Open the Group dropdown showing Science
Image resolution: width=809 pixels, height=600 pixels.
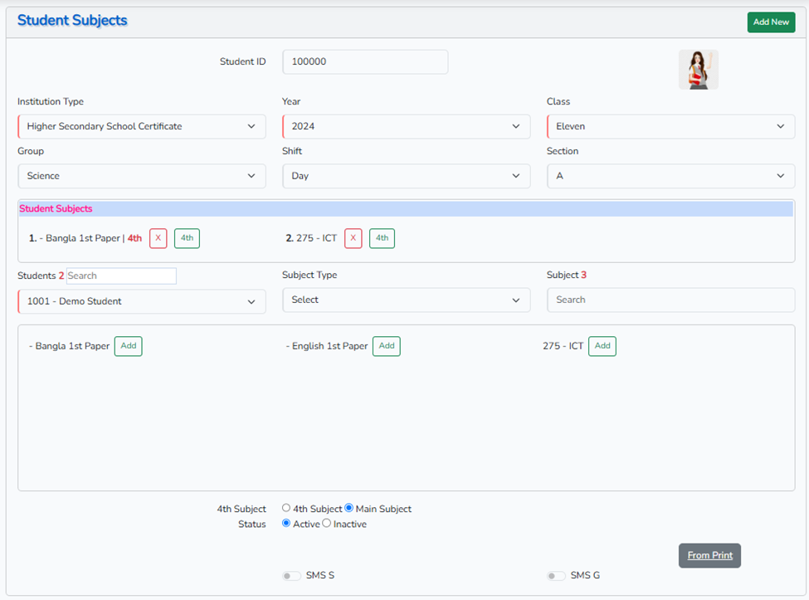click(x=141, y=176)
